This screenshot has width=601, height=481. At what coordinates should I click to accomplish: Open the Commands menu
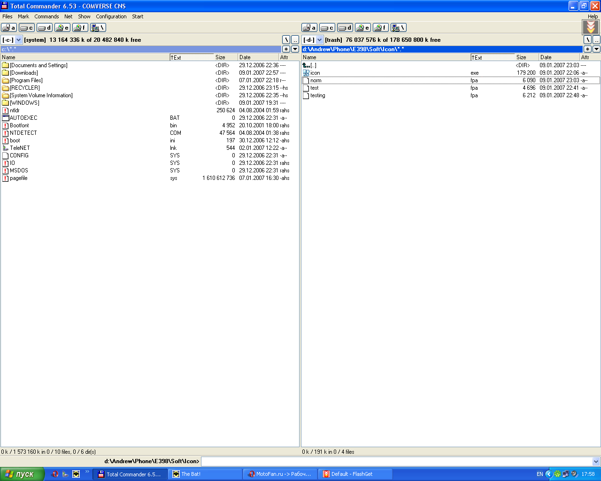[x=46, y=16]
